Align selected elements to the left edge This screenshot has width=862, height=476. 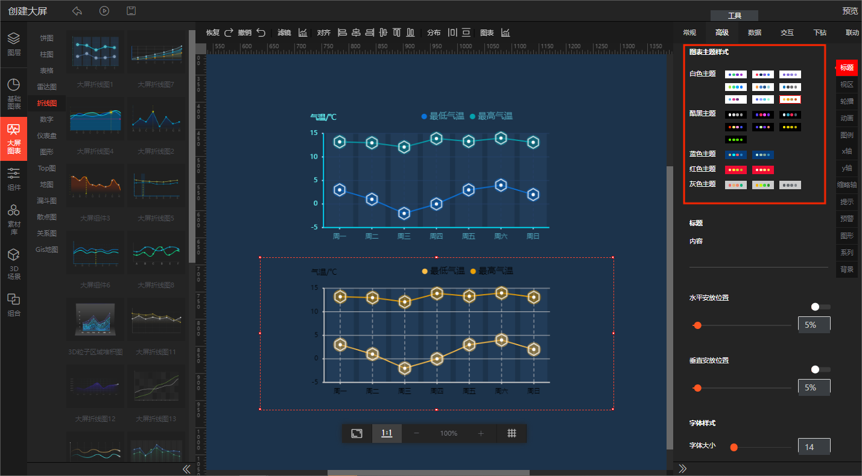343,33
